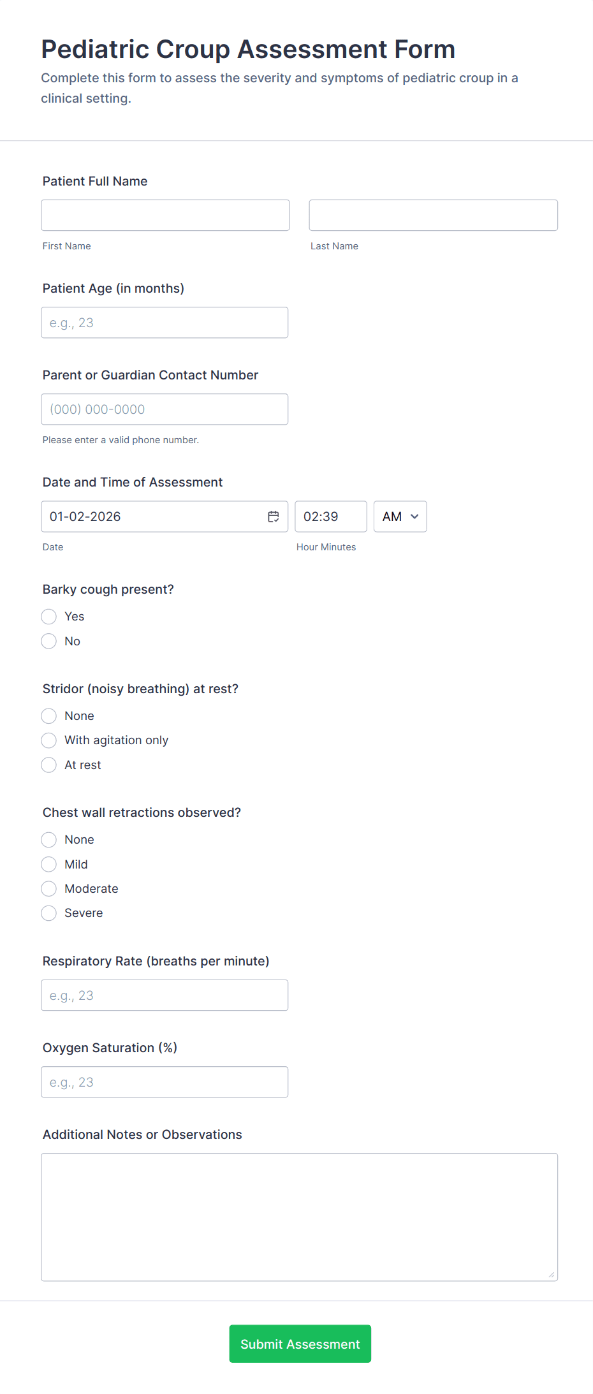Image resolution: width=593 pixels, height=1394 pixels.
Task: Click the Last Name input field
Action: coord(433,215)
